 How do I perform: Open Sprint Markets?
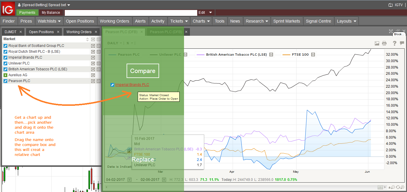[x=287, y=21]
